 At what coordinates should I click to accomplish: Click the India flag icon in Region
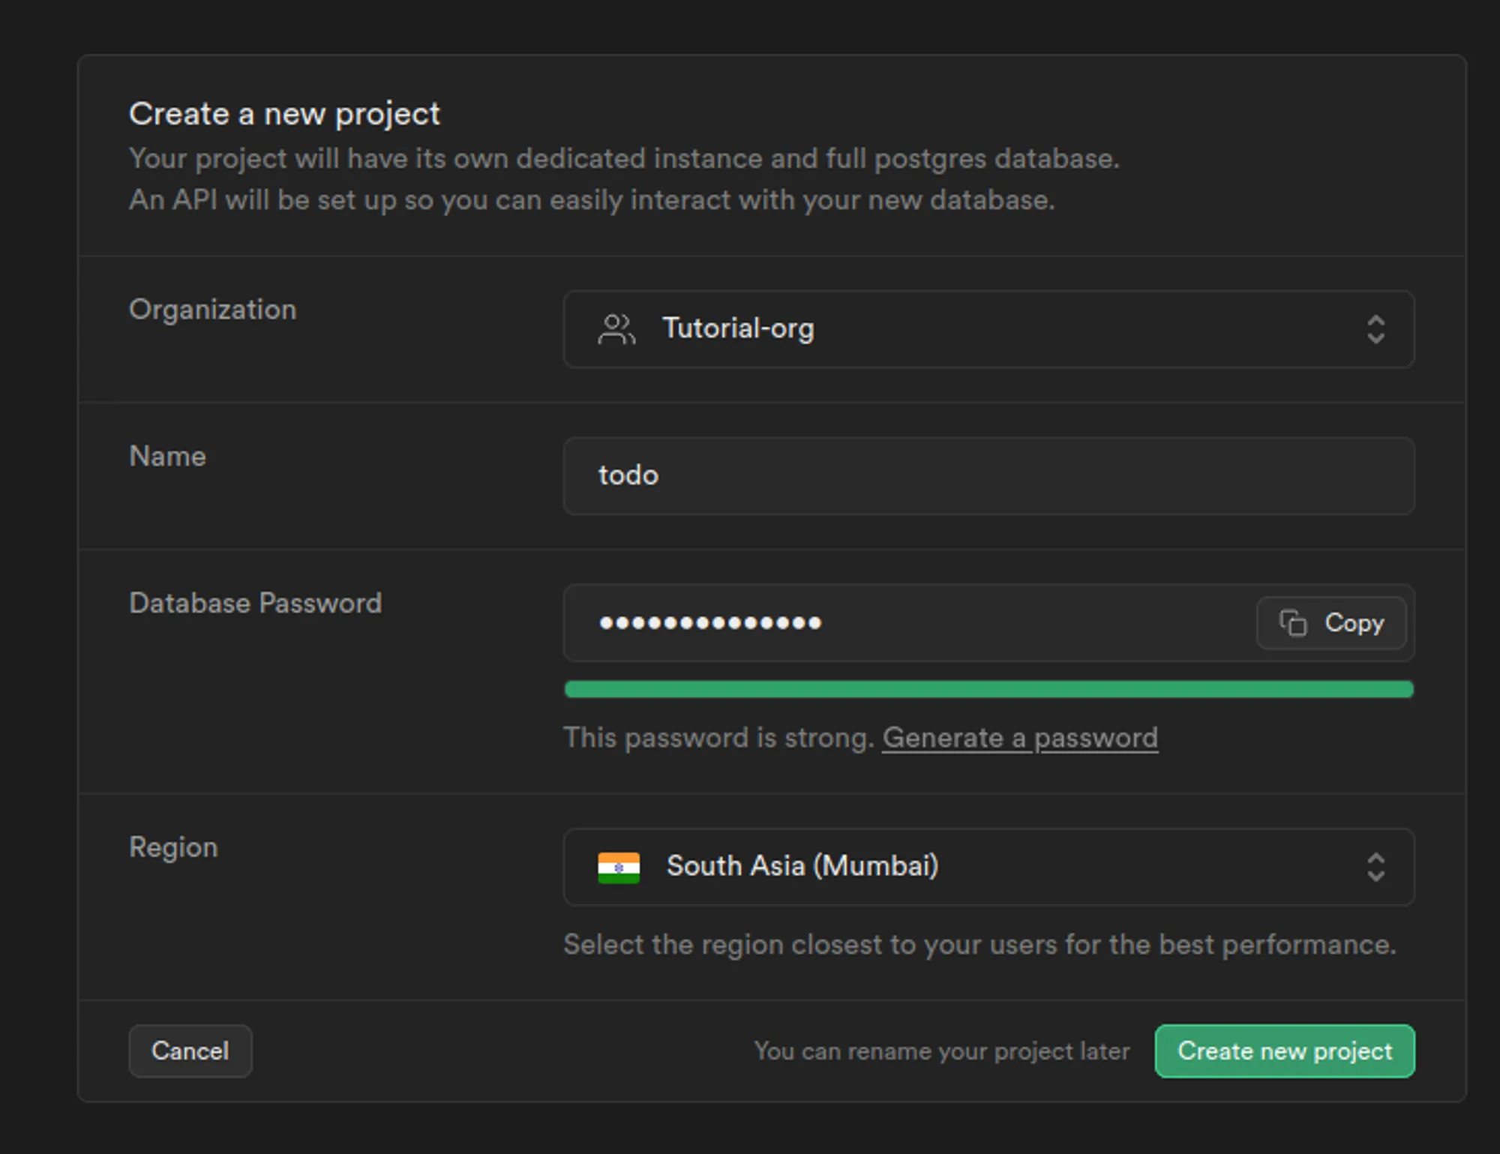click(x=619, y=867)
